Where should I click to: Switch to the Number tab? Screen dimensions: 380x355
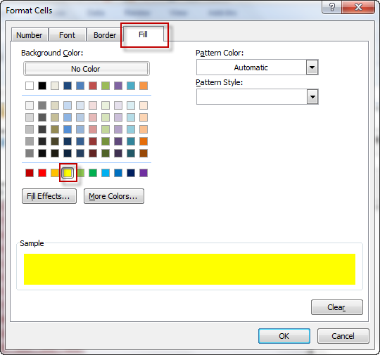30,35
